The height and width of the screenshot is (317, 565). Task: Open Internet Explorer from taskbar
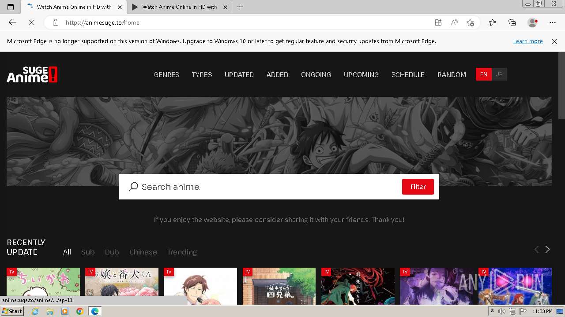pyautogui.click(x=35, y=311)
